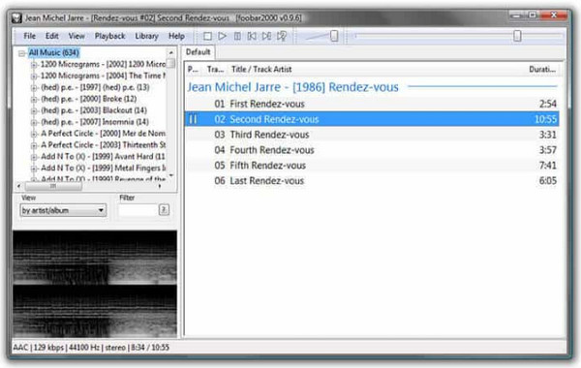This screenshot has height=368, width=581.
Task: Click the 10:55 duration of Second Rendez-vous
Action: click(x=545, y=119)
